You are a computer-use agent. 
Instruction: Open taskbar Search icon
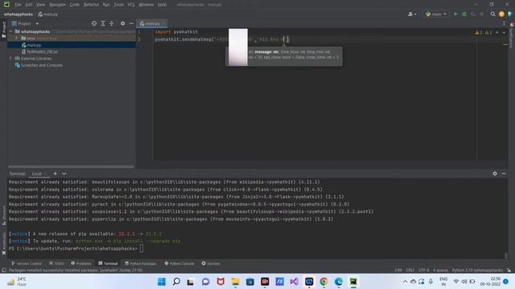[x=176, y=282]
